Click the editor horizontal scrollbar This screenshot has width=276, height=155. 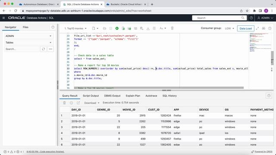(159, 87)
